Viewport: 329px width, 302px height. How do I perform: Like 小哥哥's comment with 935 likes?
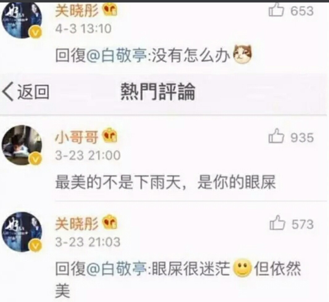click(276, 136)
